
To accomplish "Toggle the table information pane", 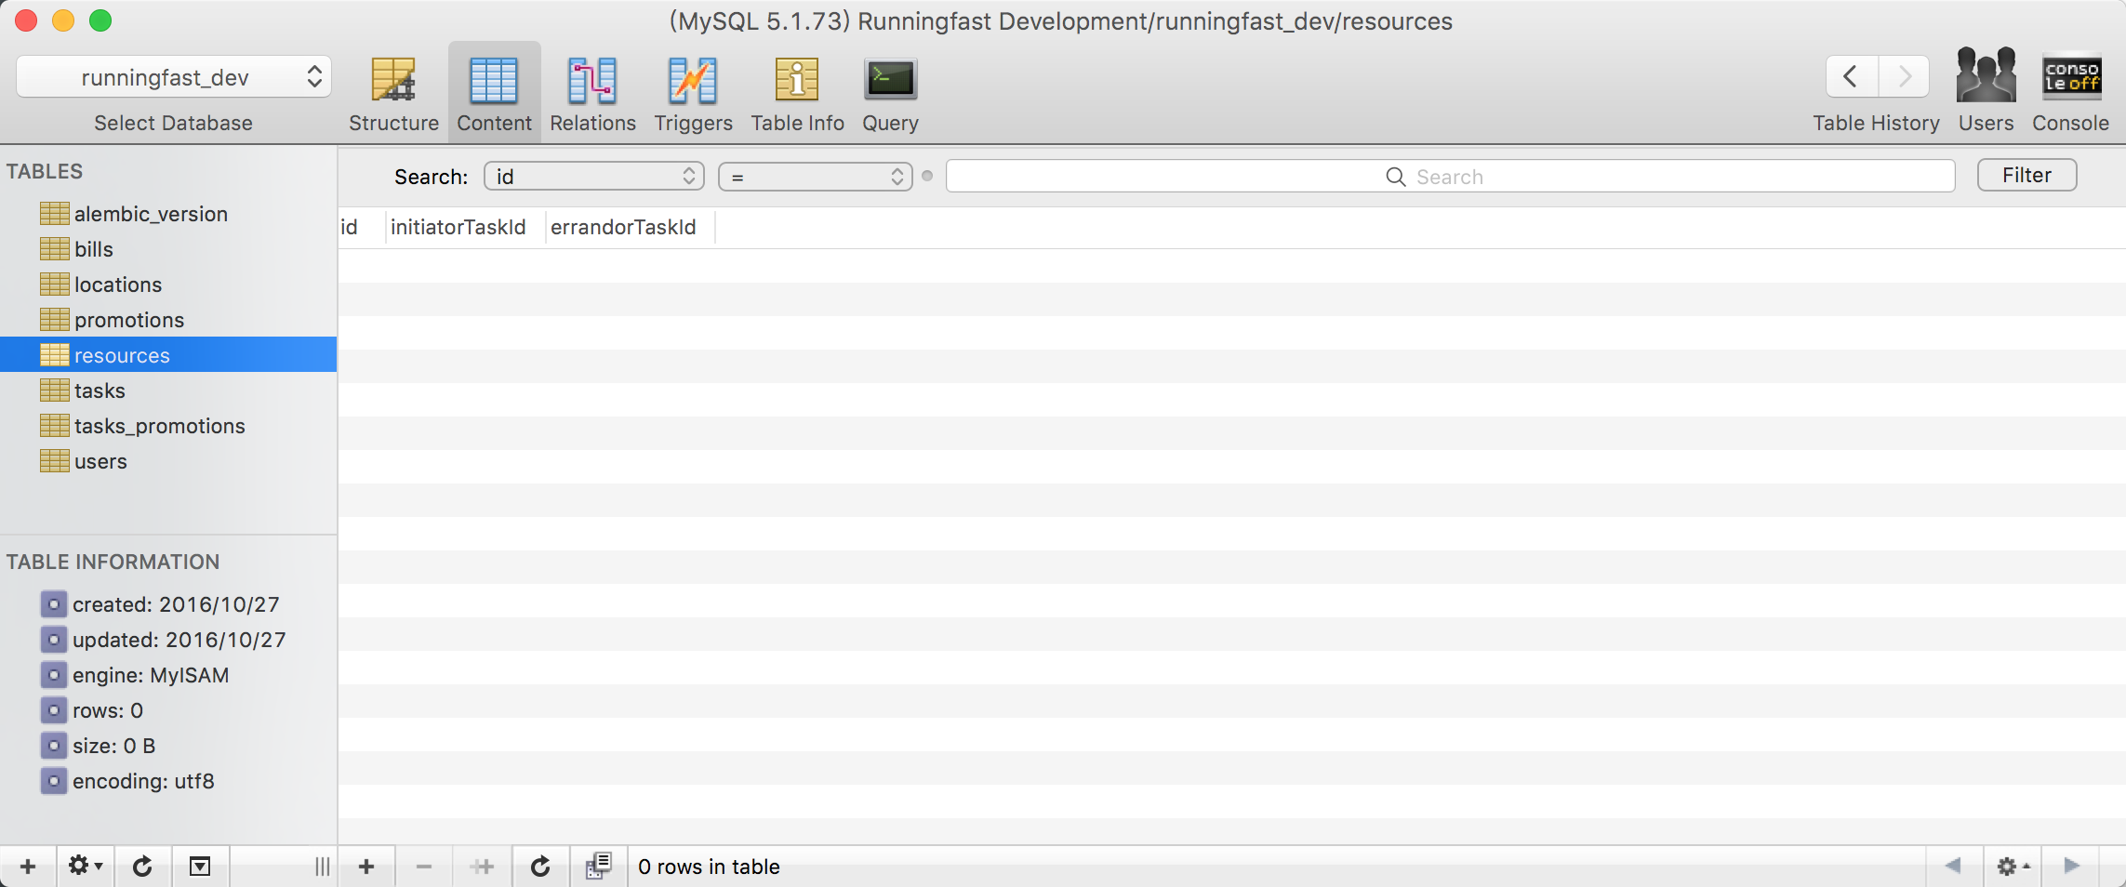I will point(200,867).
